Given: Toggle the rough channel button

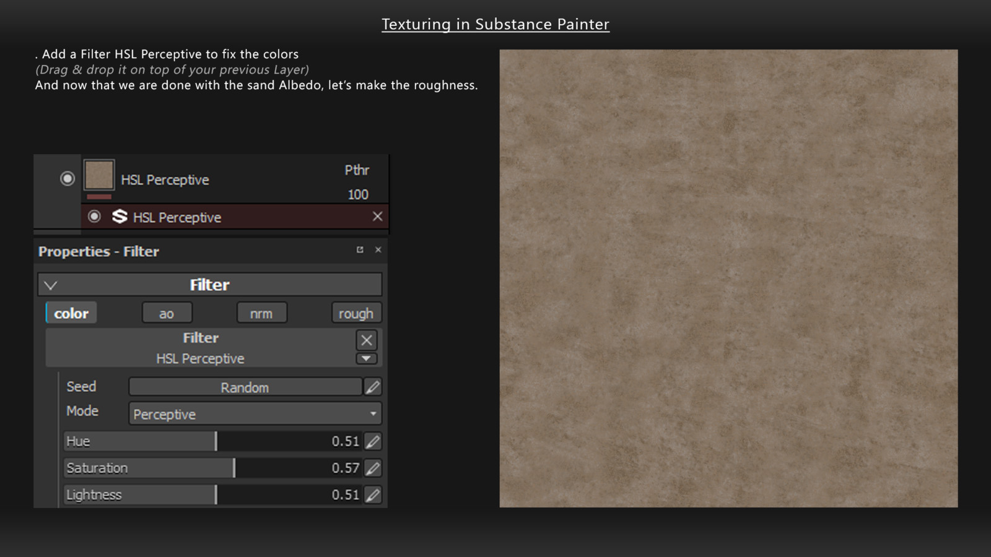Looking at the screenshot, I should (x=356, y=313).
